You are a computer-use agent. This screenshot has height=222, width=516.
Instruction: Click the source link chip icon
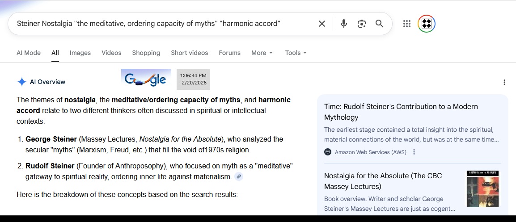pos(239,177)
